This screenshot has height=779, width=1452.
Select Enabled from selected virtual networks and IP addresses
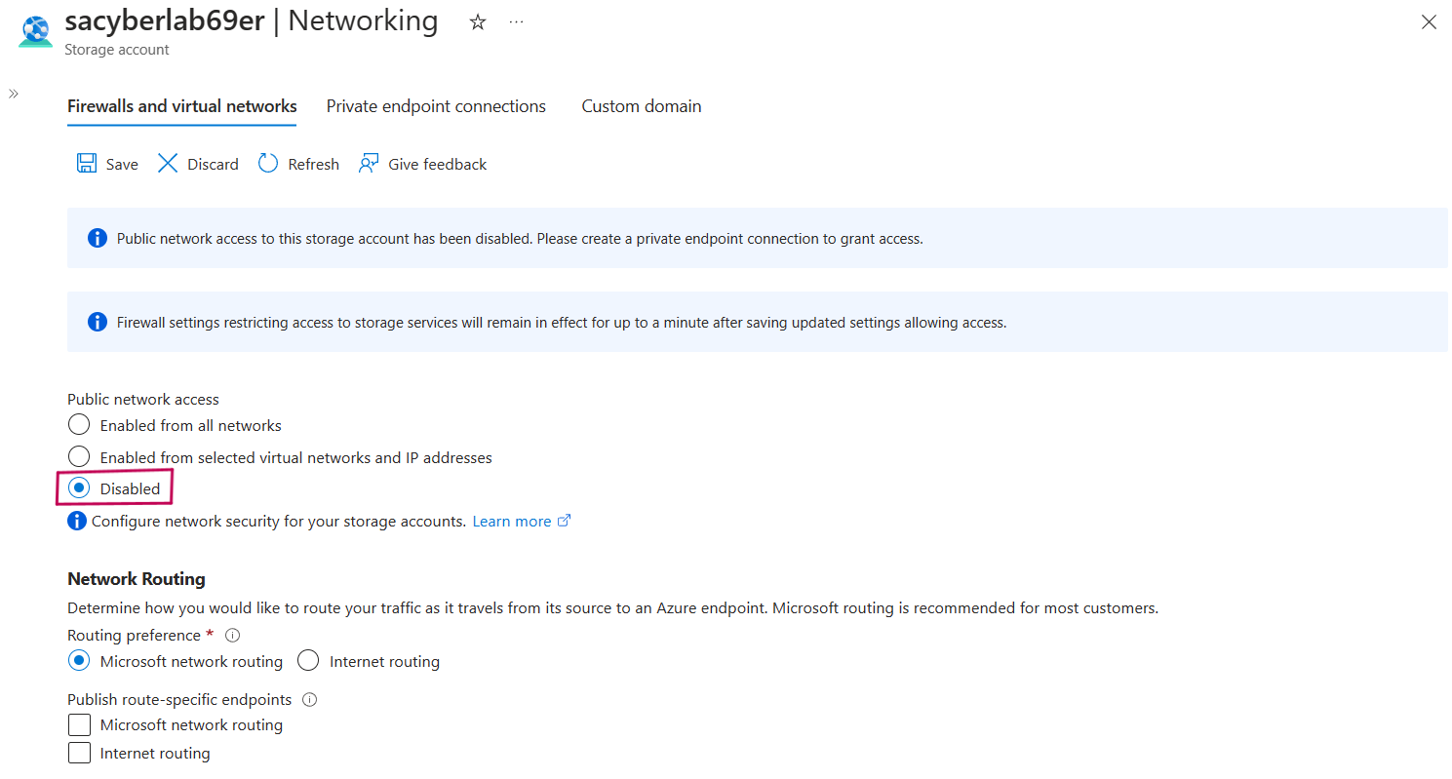[x=78, y=455]
